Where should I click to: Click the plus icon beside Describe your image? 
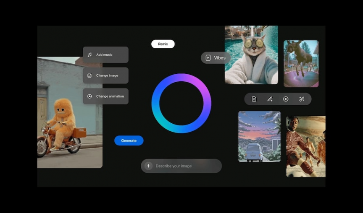coord(148,166)
